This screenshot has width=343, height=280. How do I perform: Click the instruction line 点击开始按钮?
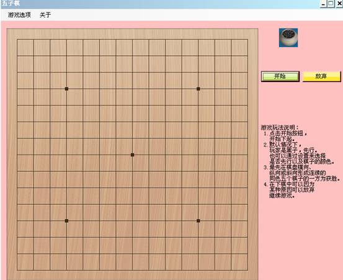pyautogui.click(x=288, y=133)
